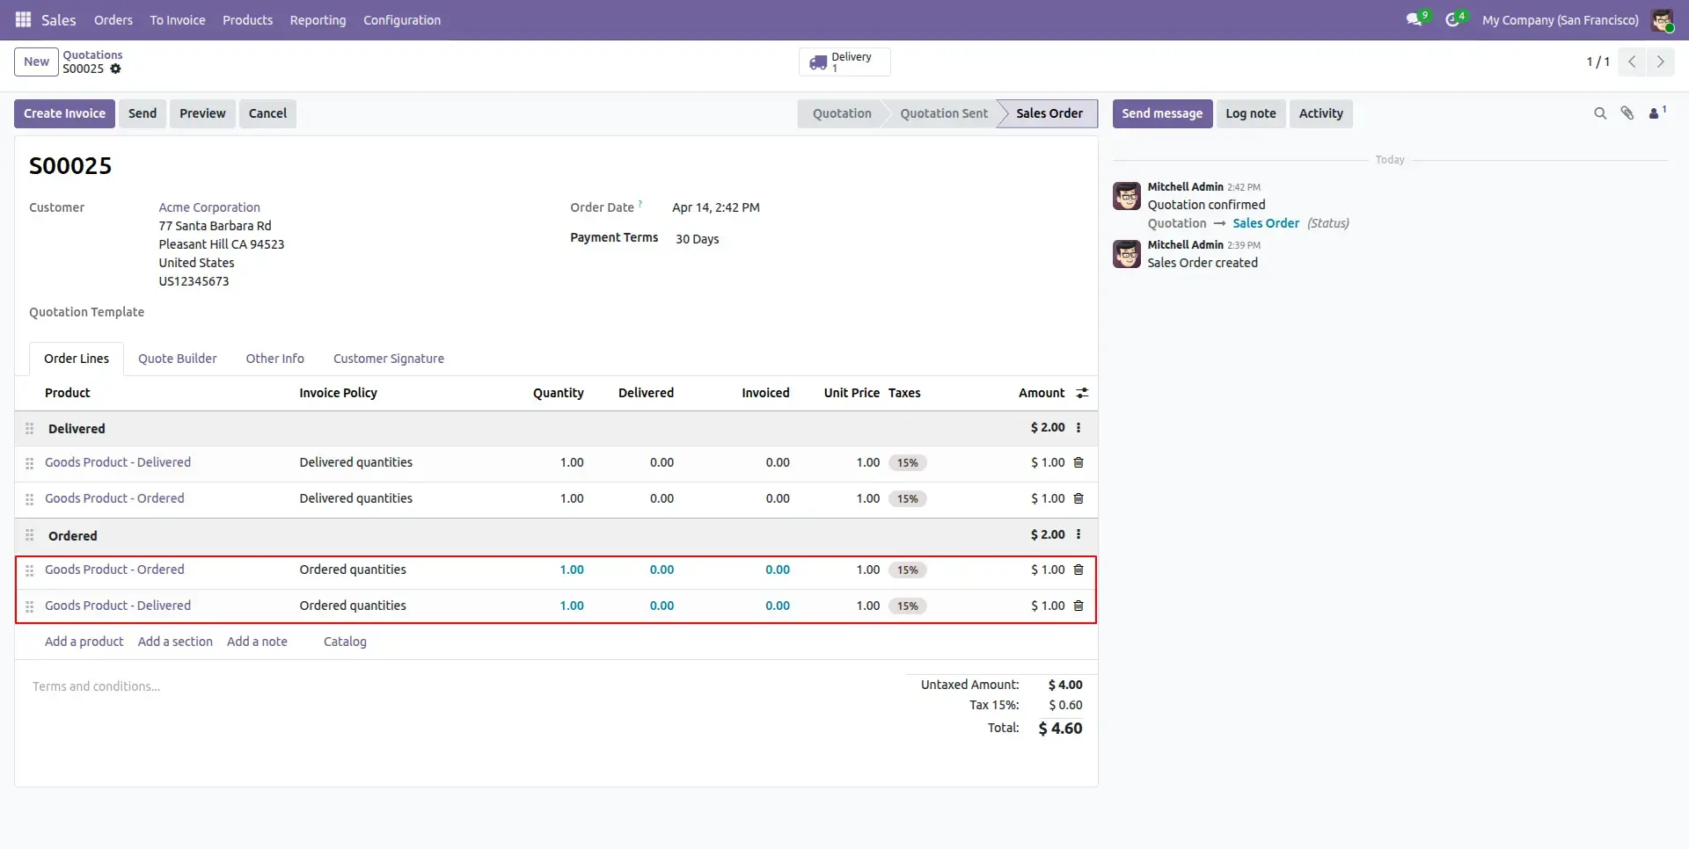Screen dimensions: 1689x849
Task: Open the activities clock icon
Action: pos(1452,19)
